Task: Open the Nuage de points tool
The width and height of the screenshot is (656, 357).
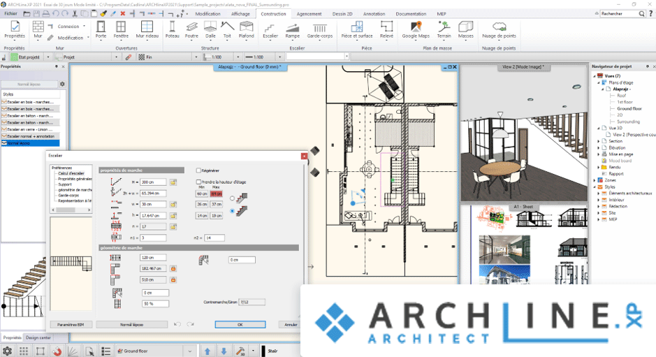Action: [x=499, y=31]
